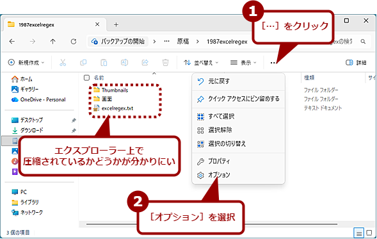
Task: Go forward with the right arrow
Action: [33, 42]
